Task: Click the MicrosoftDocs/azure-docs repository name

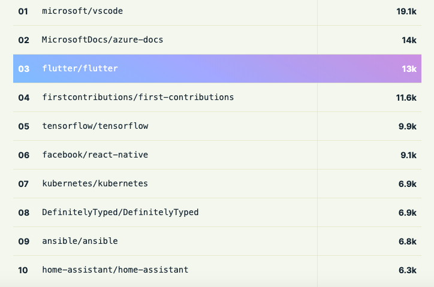Action: coord(103,40)
